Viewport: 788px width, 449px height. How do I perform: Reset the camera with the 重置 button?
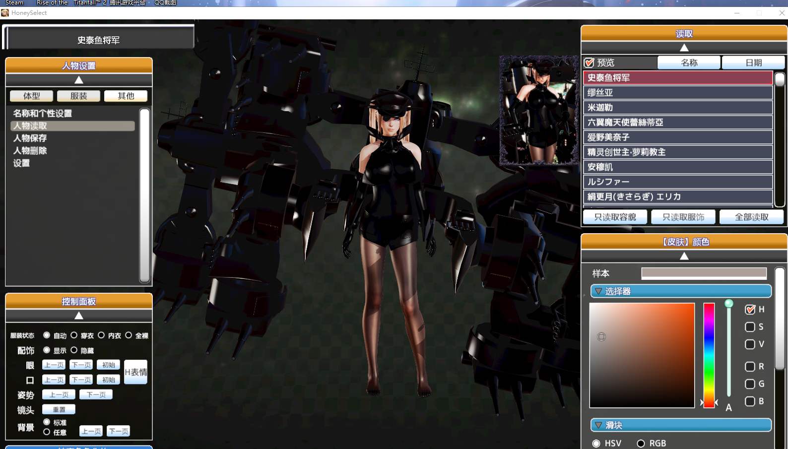tap(59, 410)
